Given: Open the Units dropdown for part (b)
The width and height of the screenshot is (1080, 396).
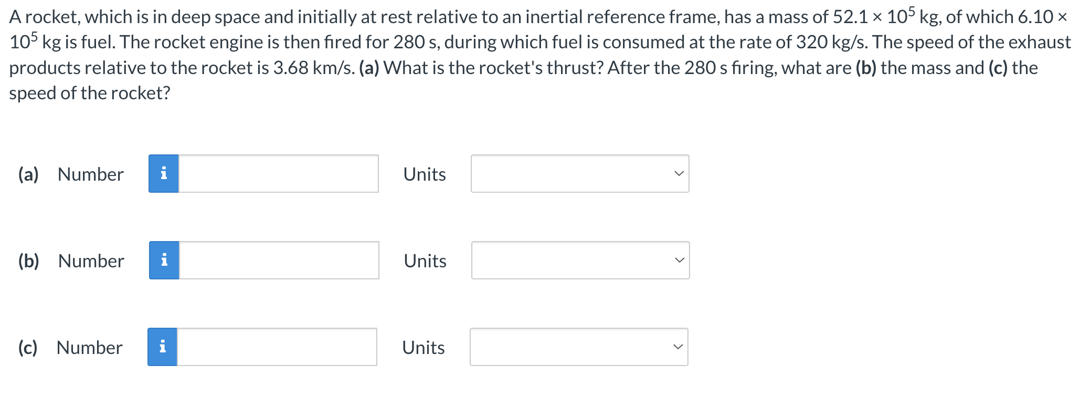Looking at the screenshot, I should tap(579, 260).
